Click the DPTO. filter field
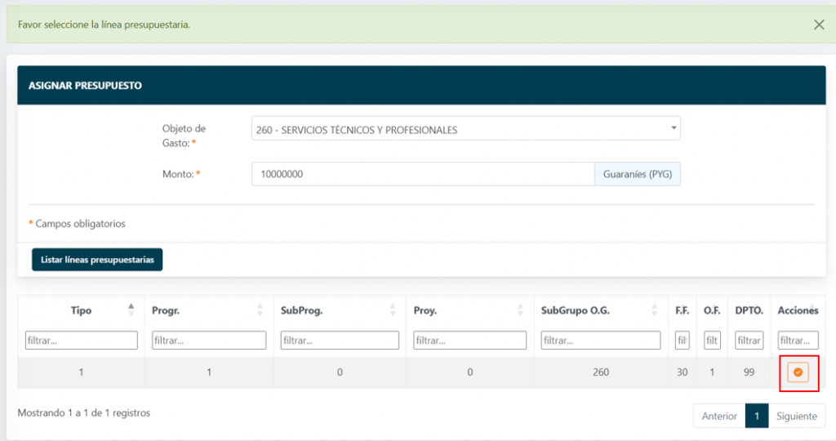836x441 pixels. click(x=749, y=340)
